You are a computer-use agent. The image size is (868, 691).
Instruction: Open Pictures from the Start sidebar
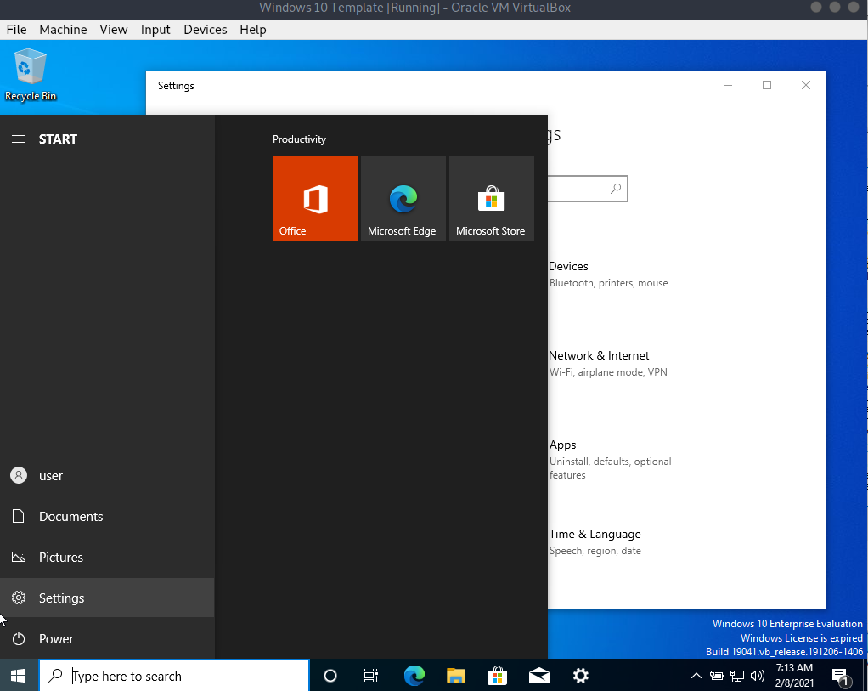tap(107, 557)
